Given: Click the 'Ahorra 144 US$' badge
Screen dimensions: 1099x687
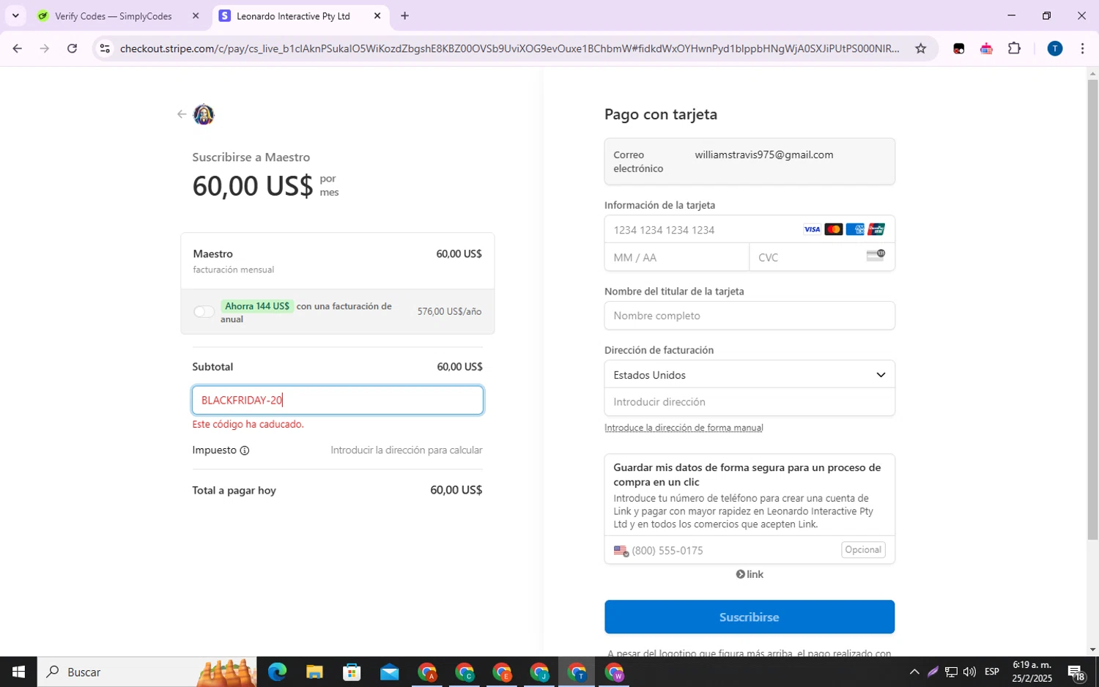Looking at the screenshot, I should click(x=257, y=306).
